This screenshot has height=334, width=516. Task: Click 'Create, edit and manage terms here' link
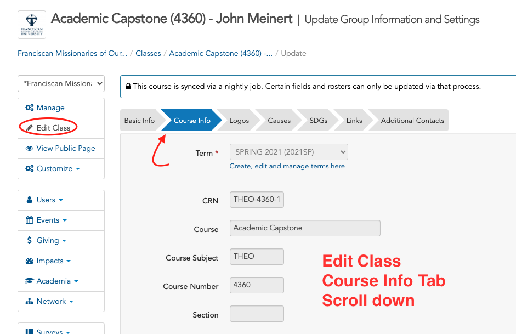[287, 166]
